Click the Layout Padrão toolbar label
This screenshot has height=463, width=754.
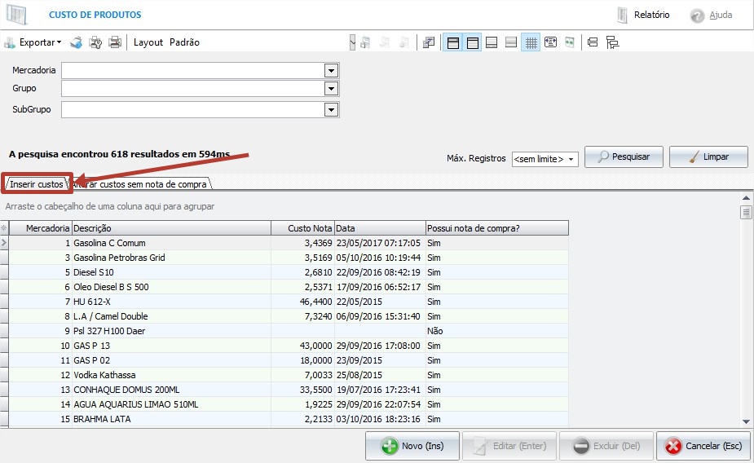(166, 42)
